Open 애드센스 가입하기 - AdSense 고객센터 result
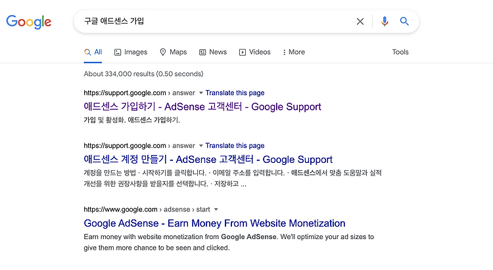The width and height of the screenshot is (493, 270). coord(202,107)
